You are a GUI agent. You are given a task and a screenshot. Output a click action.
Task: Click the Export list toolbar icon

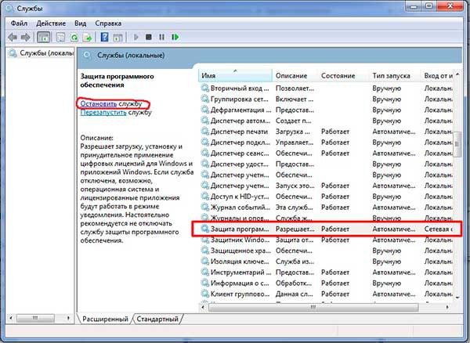point(88,37)
